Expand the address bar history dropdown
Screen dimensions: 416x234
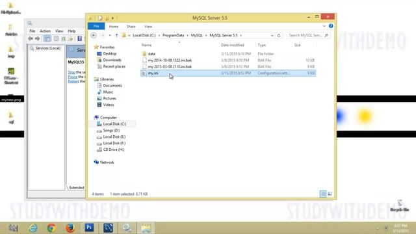click(x=272, y=35)
